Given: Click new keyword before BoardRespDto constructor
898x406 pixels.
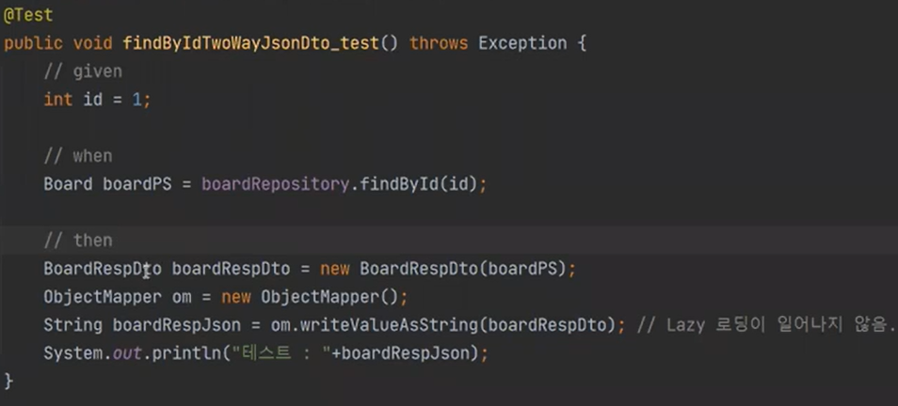Looking at the screenshot, I should pyautogui.click(x=334, y=269).
